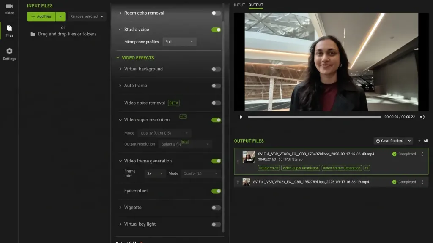Switch to the INPUT preview tab
The width and height of the screenshot is (433, 243).
239,5
